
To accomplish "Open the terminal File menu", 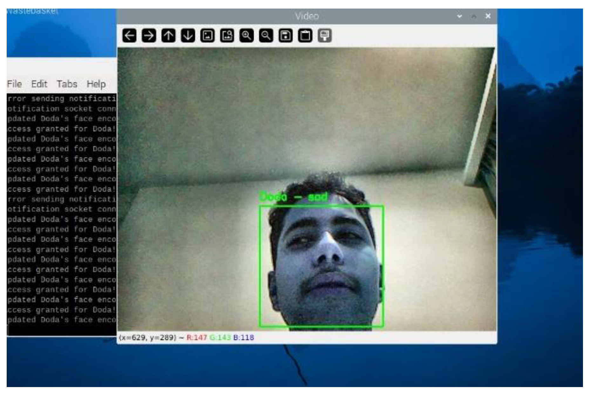I will [14, 84].
